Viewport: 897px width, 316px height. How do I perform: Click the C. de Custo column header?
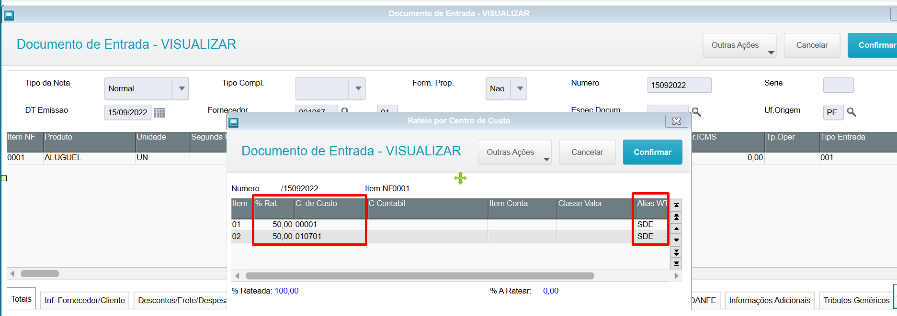pyautogui.click(x=330, y=209)
